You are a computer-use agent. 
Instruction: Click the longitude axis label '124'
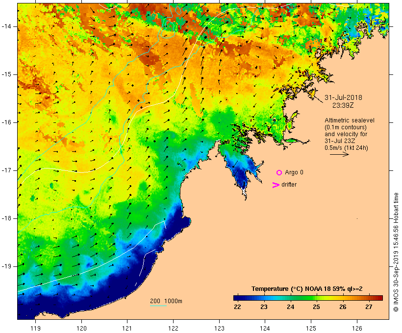265,328
